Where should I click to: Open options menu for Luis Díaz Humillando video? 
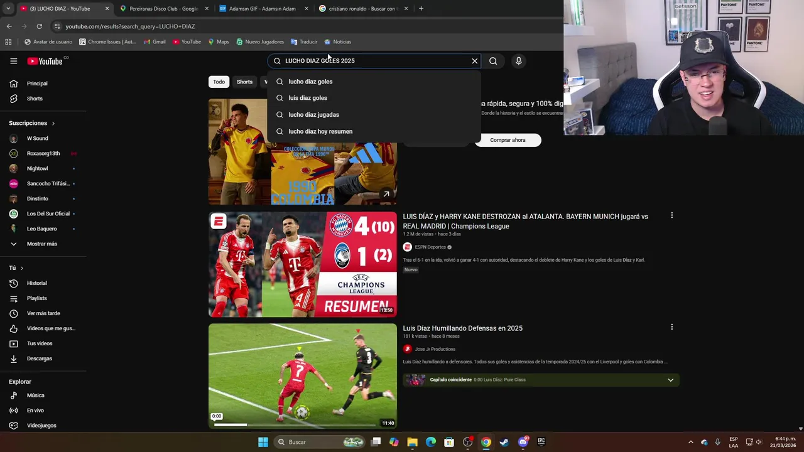[x=671, y=327]
